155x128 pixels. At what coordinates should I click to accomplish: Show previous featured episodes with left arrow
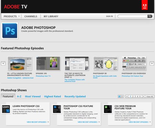pyautogui.click(x=3, y=63)
